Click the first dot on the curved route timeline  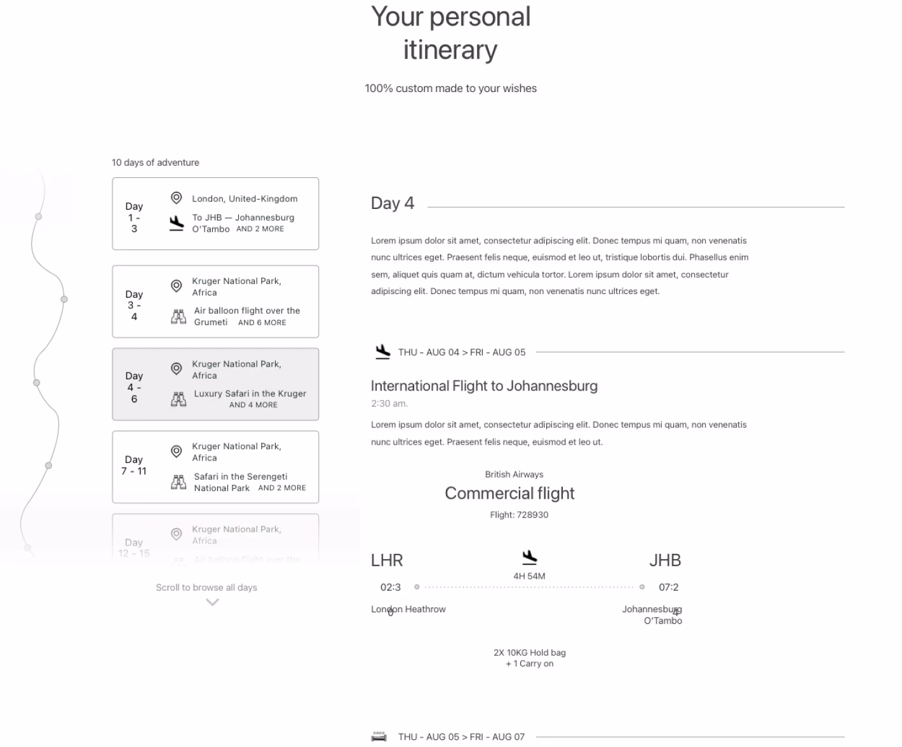[39, 217]
